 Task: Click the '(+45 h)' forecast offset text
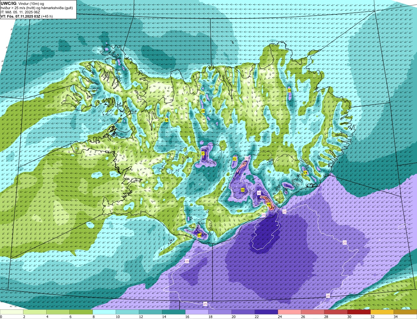(47, 16)
